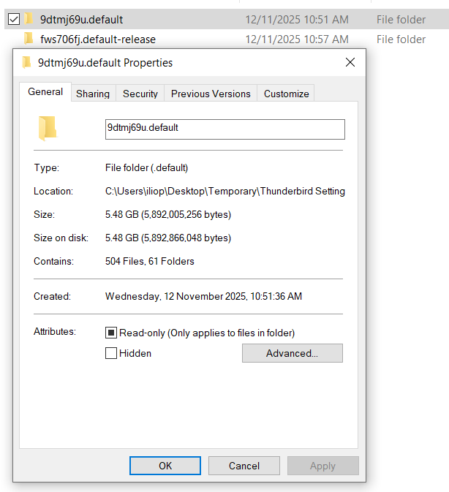Screen dimensions: 449x492
Task: Click the fws706fj.default-release folder icon
Action: click(x=29, y=39)
